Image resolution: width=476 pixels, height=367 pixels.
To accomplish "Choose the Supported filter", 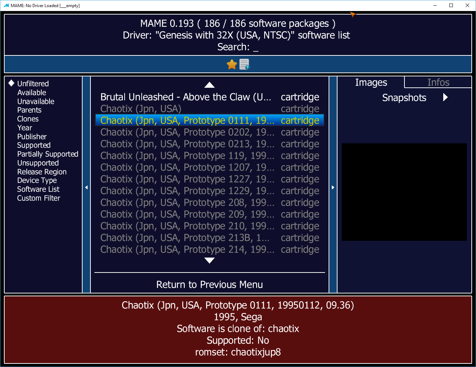I will pyautogui.click(x=34, y=145).
